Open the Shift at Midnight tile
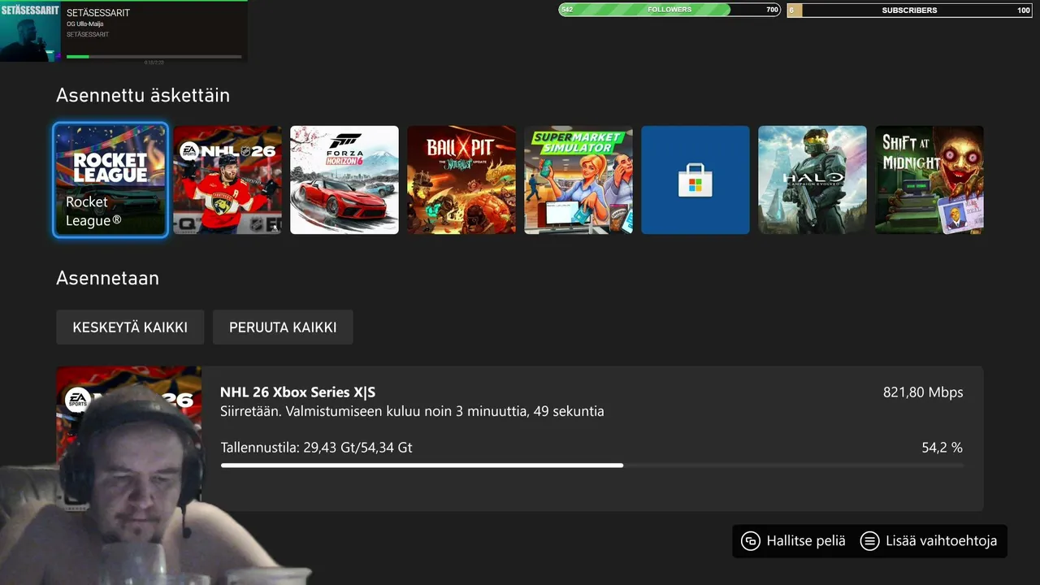This screenshot has width=1040, height=585. pos(929,180)
